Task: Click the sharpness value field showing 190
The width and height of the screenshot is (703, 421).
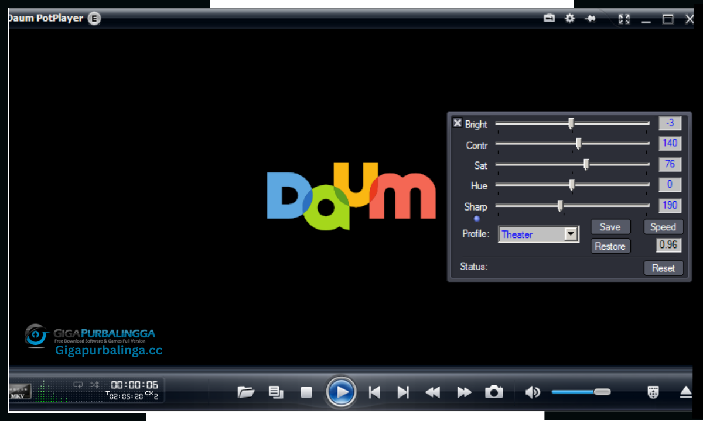Action: click(x=670, y=206)
